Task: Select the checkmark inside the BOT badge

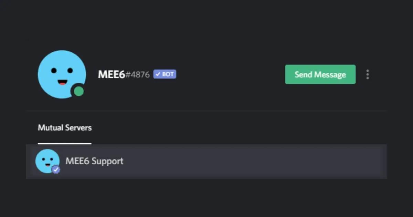Action: click(x=158, y=74)
